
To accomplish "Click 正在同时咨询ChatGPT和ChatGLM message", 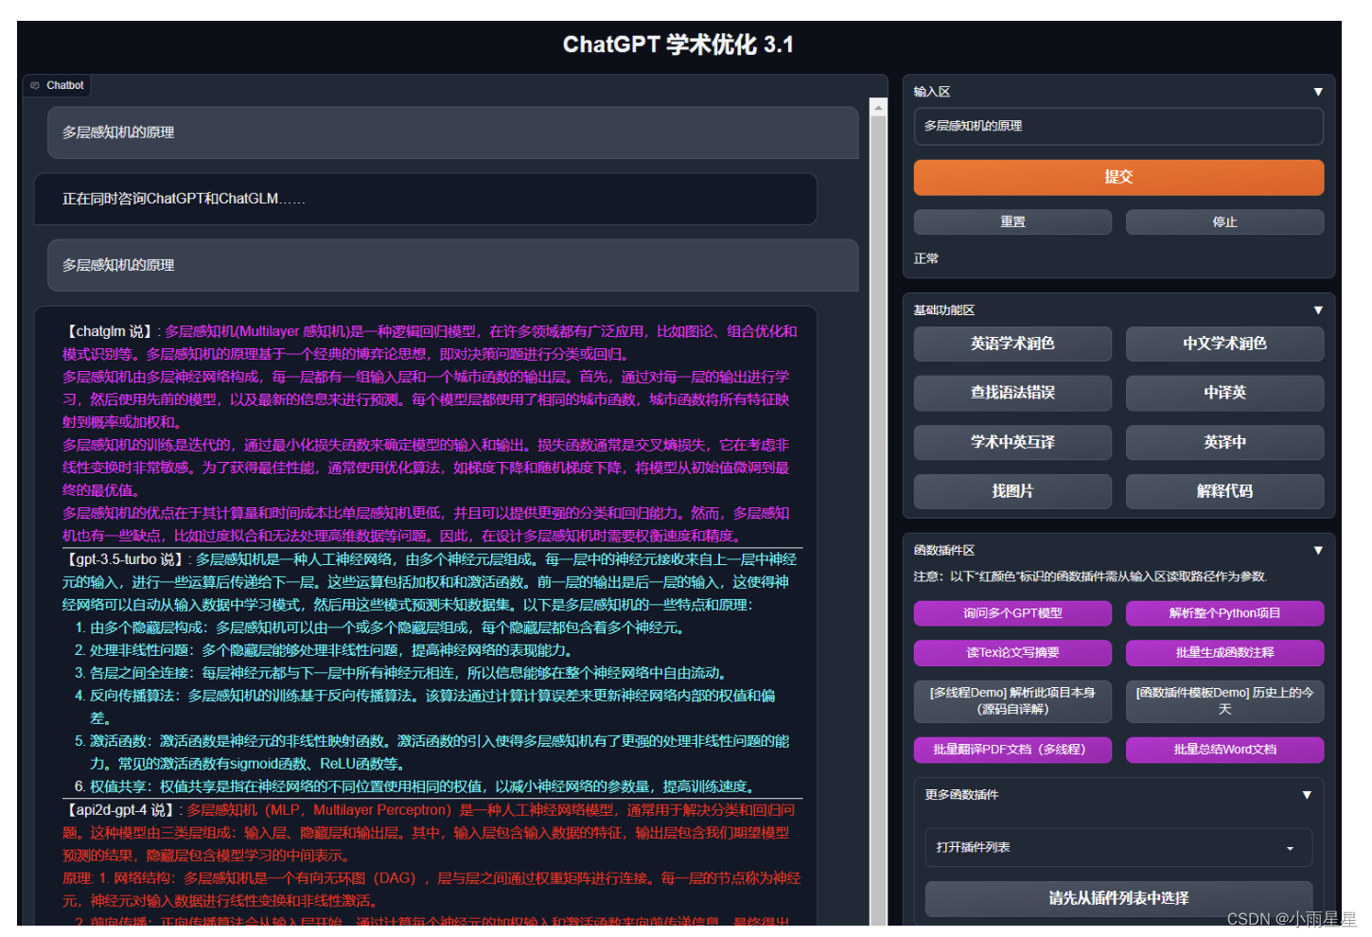I will pyautogui.click(x=426, y=199).
